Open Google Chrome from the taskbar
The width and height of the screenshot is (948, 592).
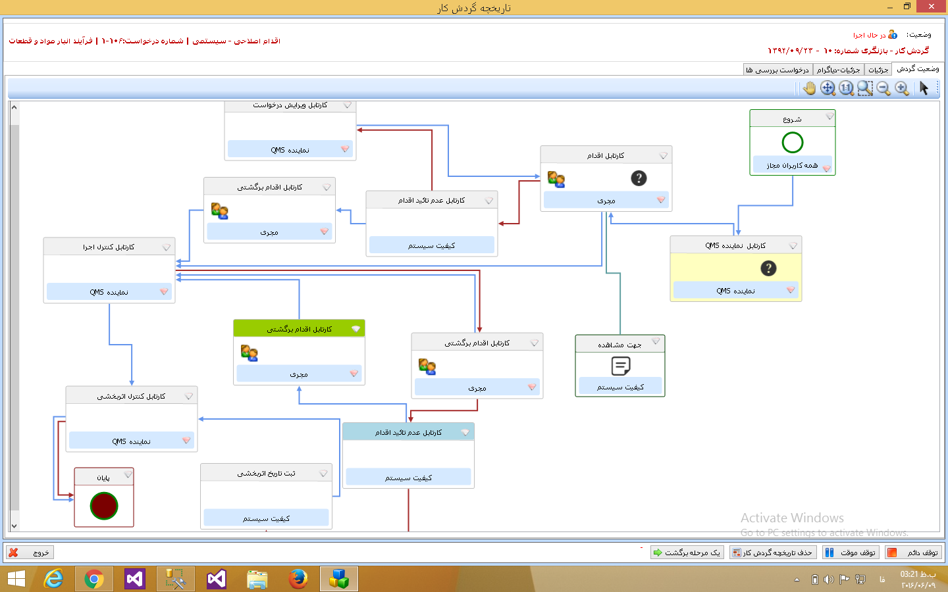click(x=94, y=579)
